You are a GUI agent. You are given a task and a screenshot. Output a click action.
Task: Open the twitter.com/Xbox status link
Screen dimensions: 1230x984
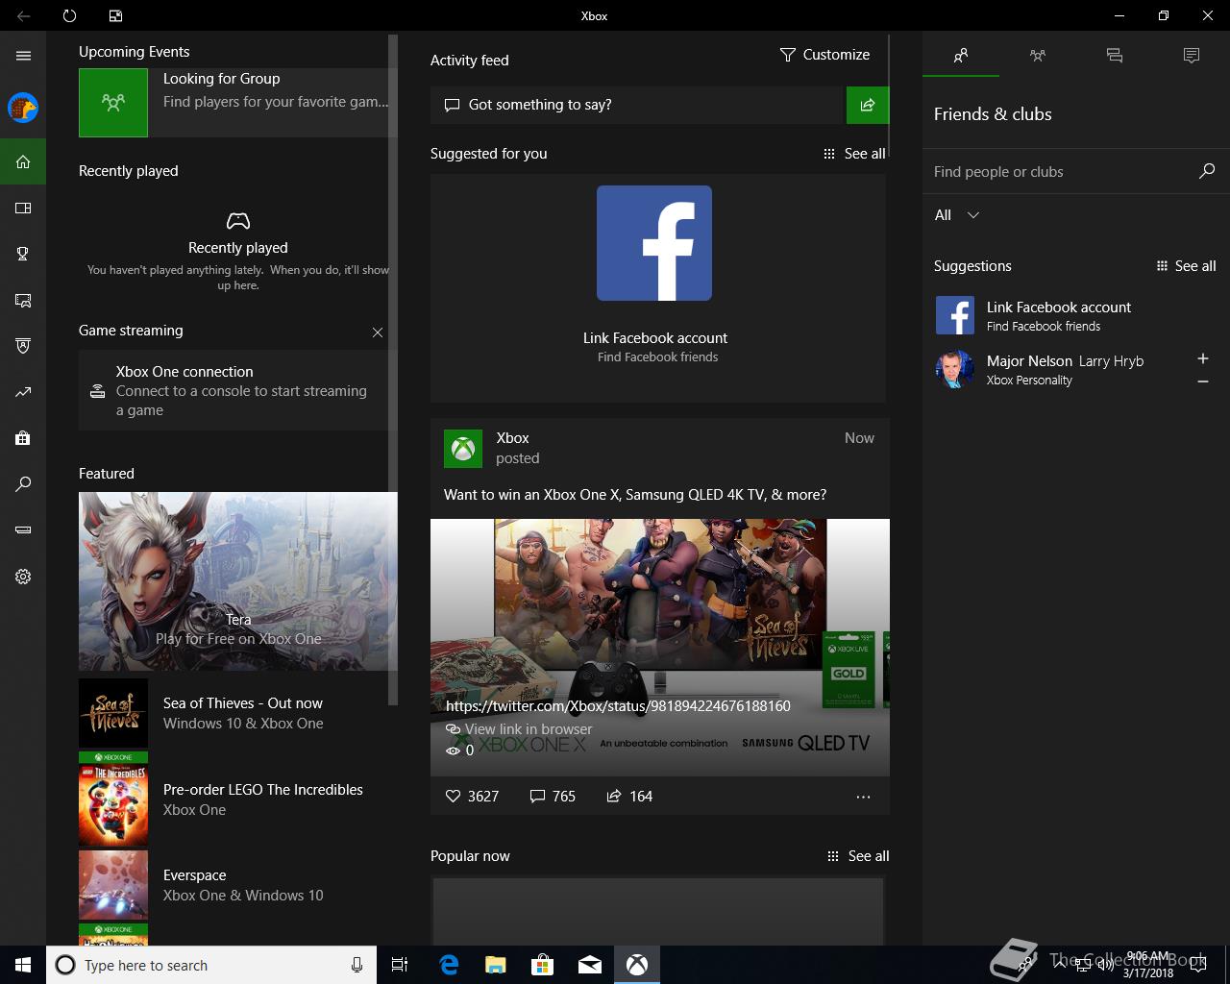coord(618,705)
